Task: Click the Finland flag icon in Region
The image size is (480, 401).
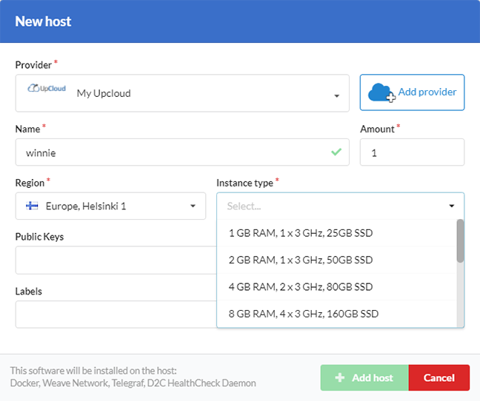Action: click(x=33, y=206)
